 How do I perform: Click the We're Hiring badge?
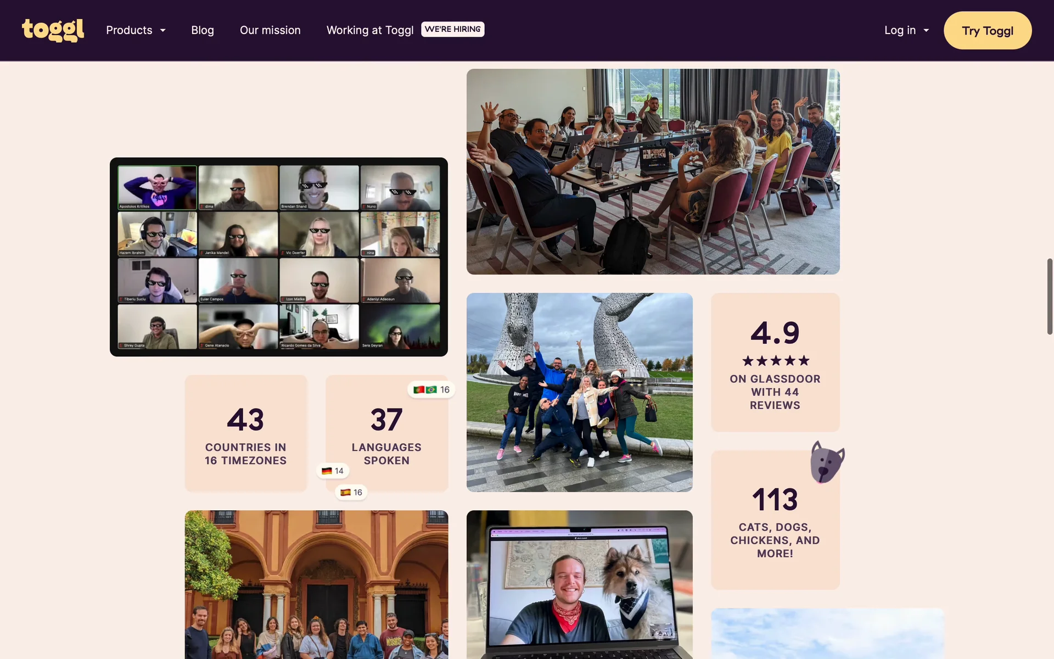point(452,29)
